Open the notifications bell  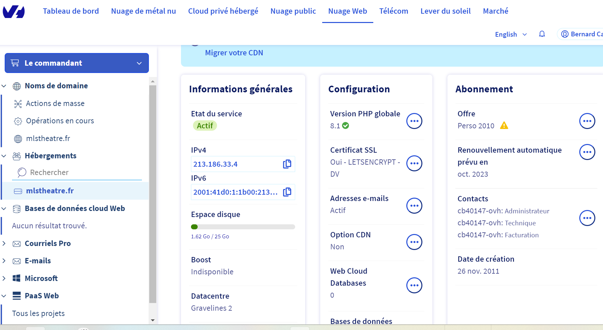pos(542,34)
